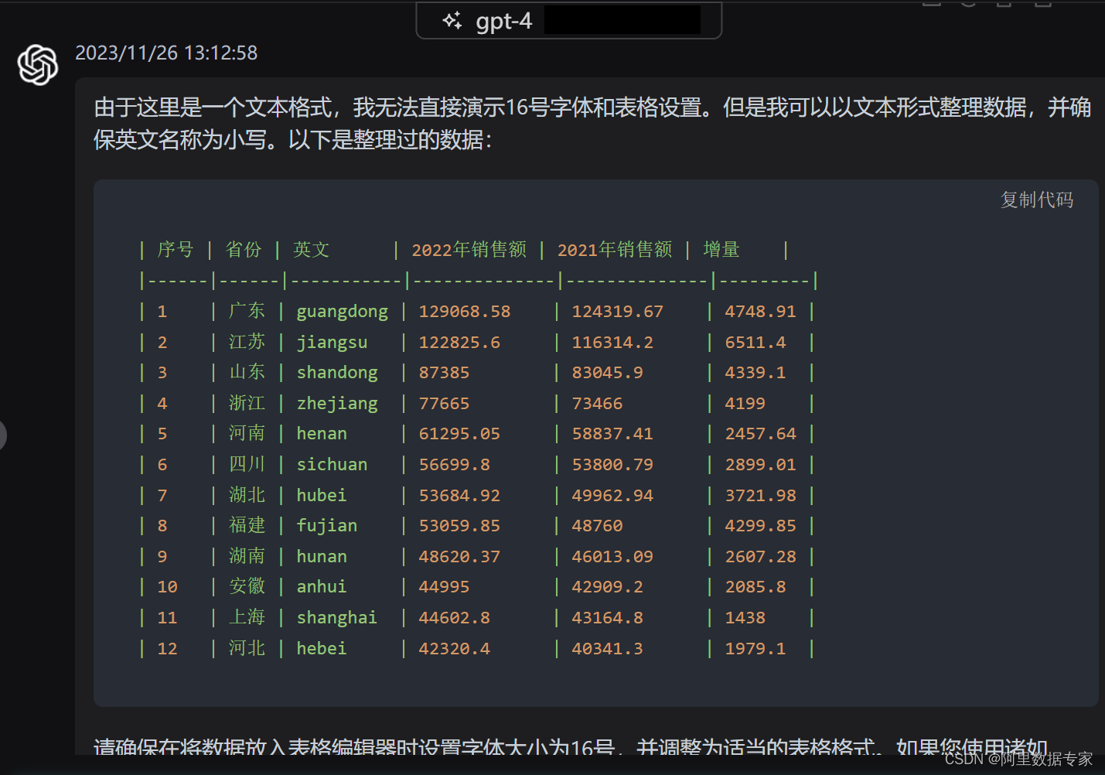Open the gpt-4 model selector
The height and width of the screenshot is (775, 1105).
(568, 21)
